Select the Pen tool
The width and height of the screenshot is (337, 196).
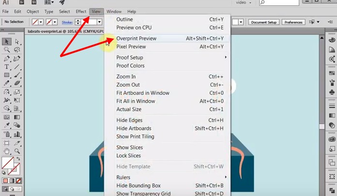tap(7, 59)
